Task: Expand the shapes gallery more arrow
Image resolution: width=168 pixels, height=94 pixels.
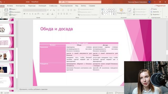Action: click(116, 14)
